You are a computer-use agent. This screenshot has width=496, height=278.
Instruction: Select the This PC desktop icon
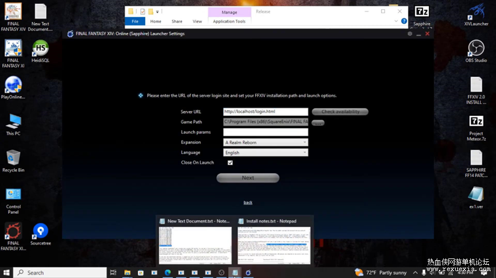[x=13, y=125]
